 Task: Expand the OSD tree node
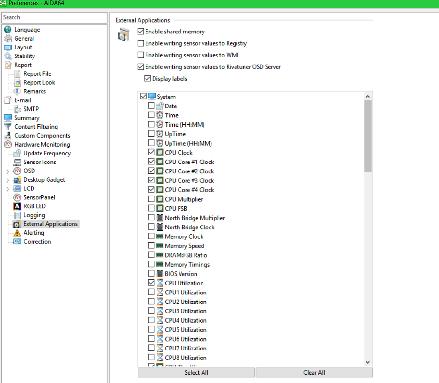tap(8, 171)
